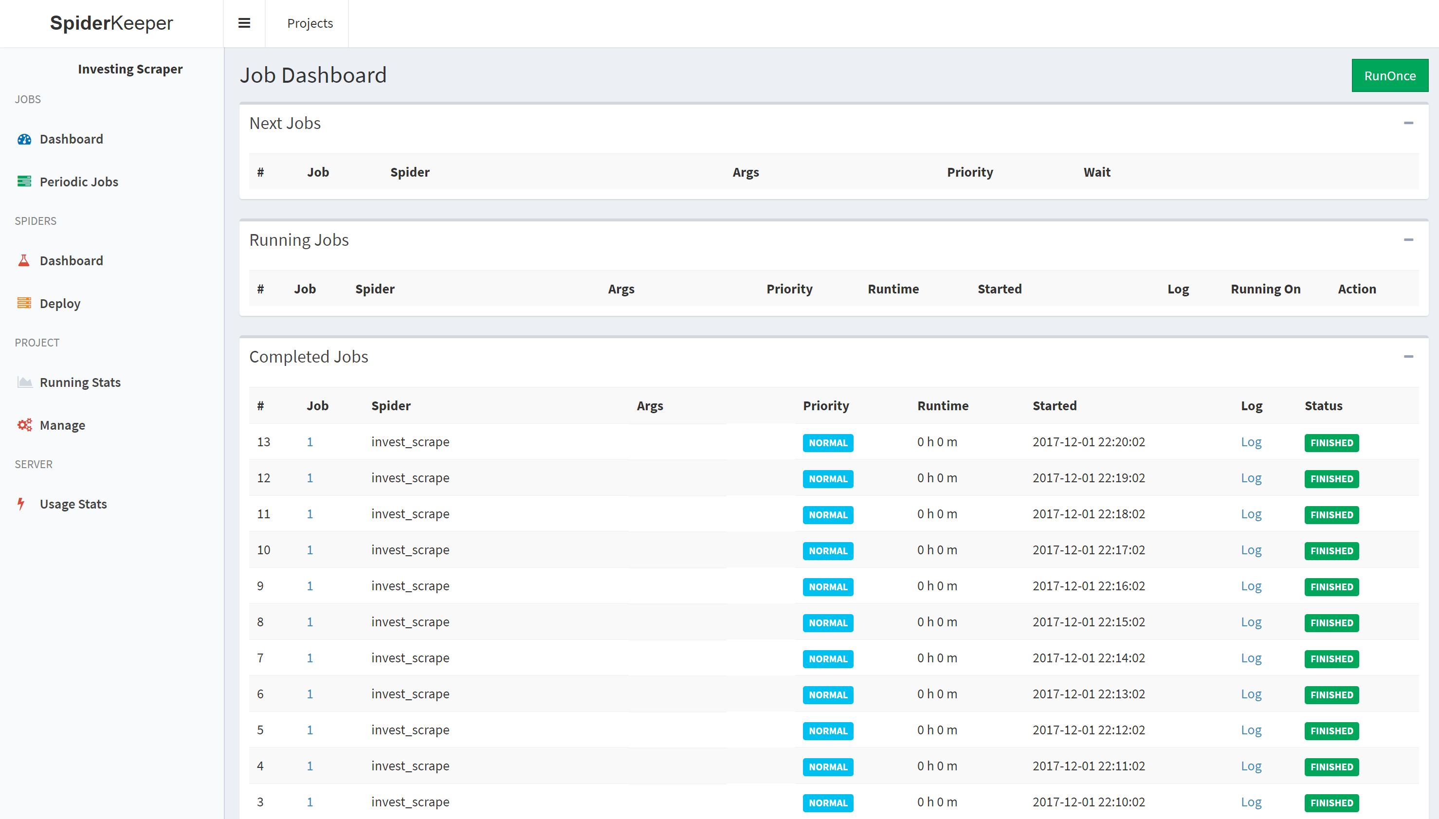Click Job link 1 in row 5
This screenshot has width=1439, height=819.
click(310, 730)
